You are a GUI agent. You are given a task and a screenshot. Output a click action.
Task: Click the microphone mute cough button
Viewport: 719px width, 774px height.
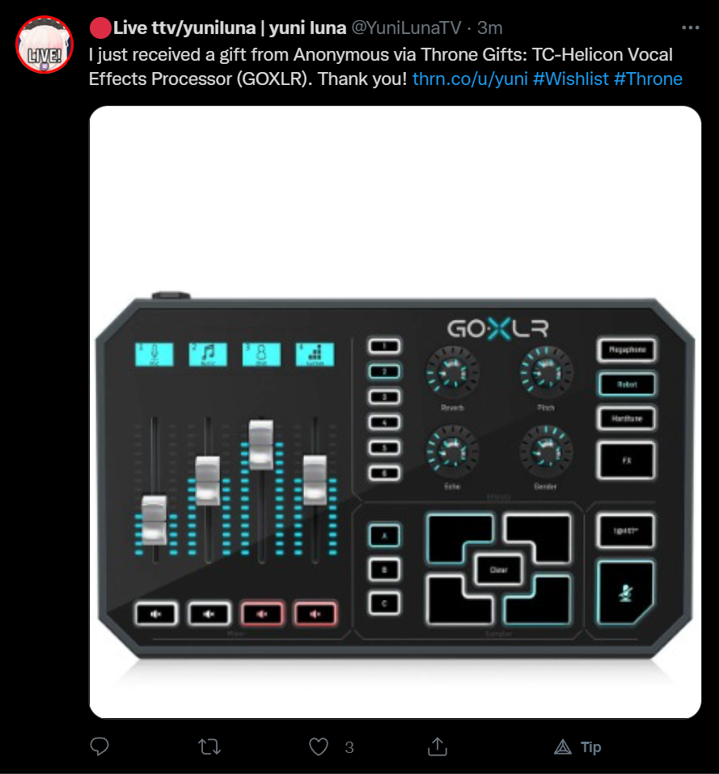pyautogui.click(x=626, y=593)
